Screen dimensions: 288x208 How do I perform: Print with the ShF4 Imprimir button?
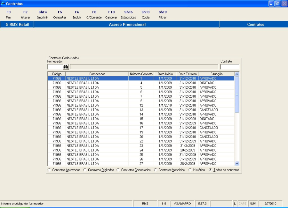pos(43,15)
